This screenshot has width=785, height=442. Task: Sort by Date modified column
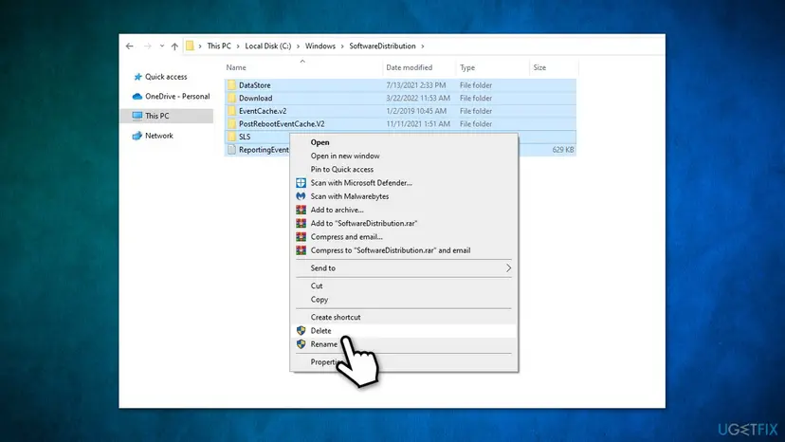pos(409,67)
